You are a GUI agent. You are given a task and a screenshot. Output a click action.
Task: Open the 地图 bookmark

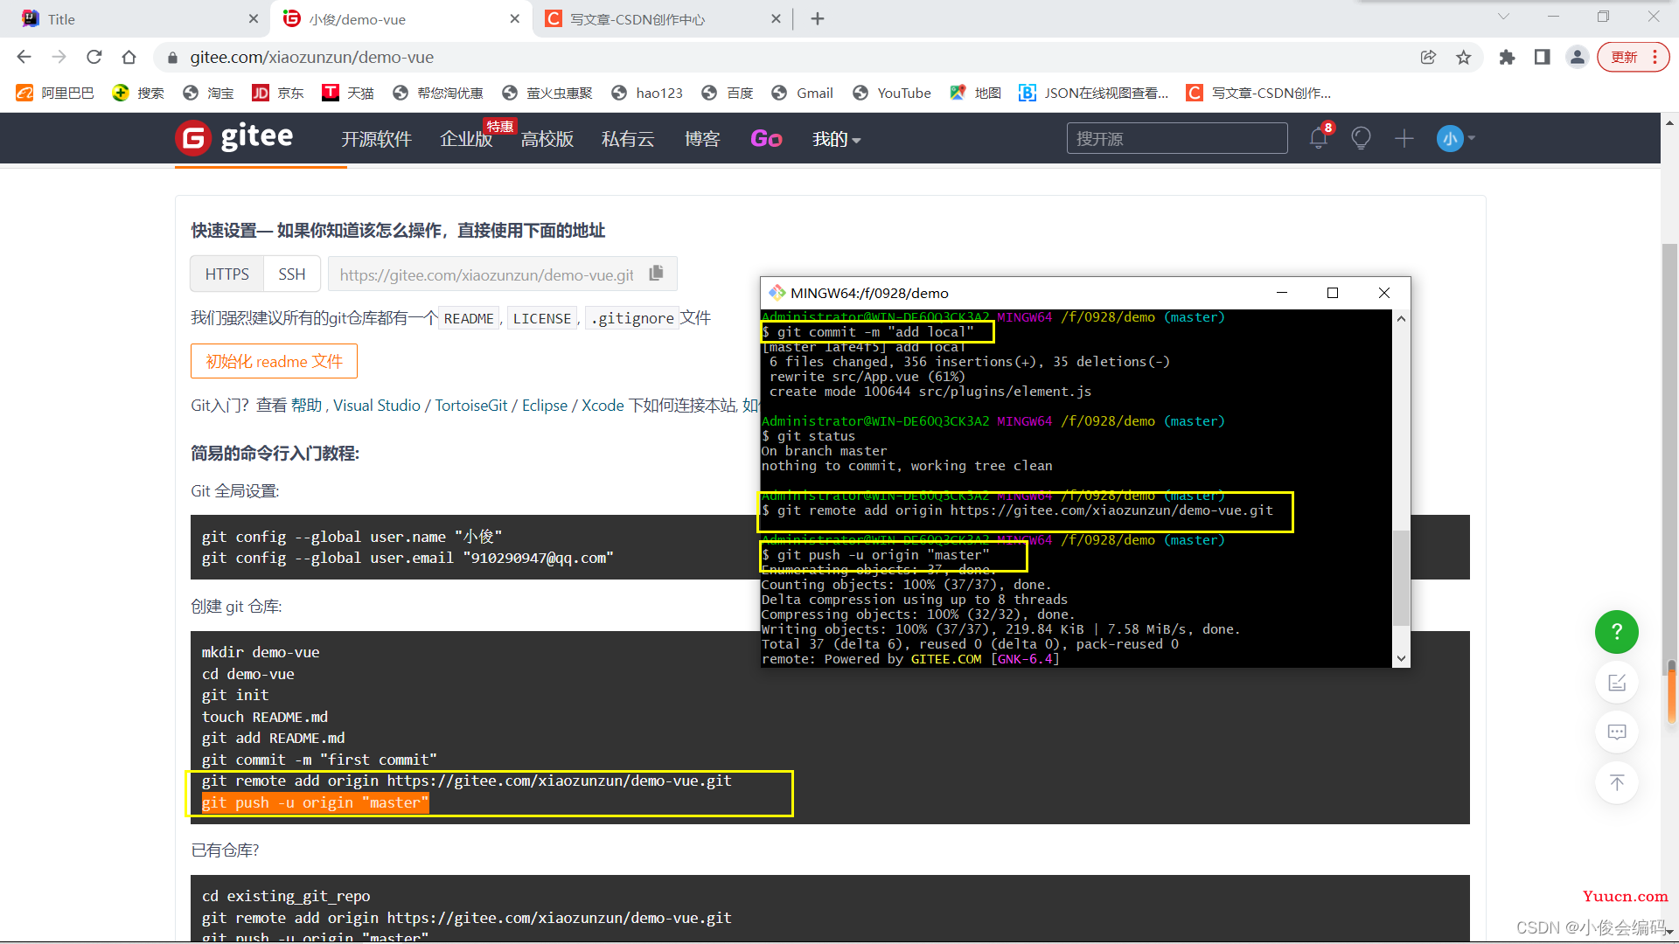975,93
